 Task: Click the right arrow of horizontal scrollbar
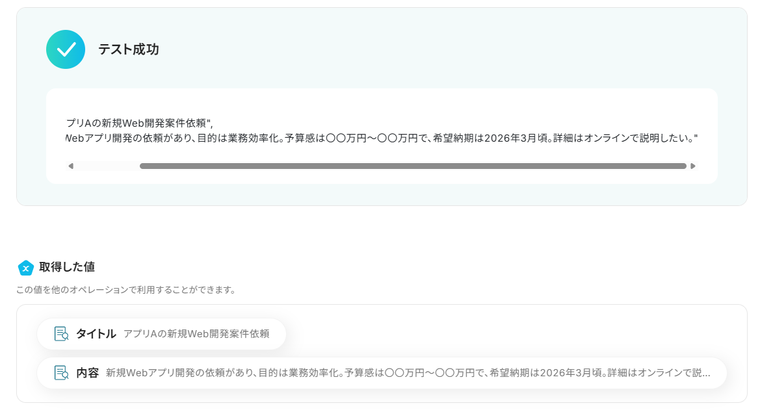point(692,166)
